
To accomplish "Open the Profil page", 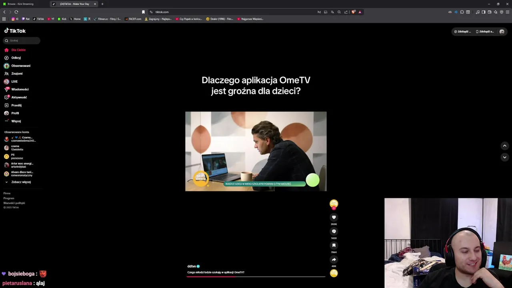I will 12,113.
